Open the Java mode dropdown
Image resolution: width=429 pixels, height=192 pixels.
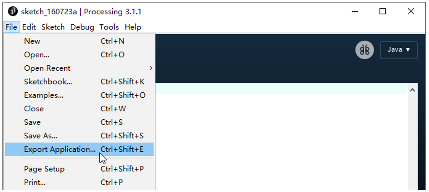pyautogui.click(x=399, y=50)
